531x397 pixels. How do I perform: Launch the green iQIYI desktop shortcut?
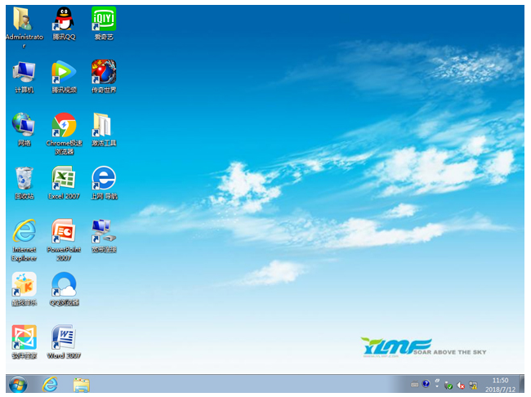(x=103, y=20)
